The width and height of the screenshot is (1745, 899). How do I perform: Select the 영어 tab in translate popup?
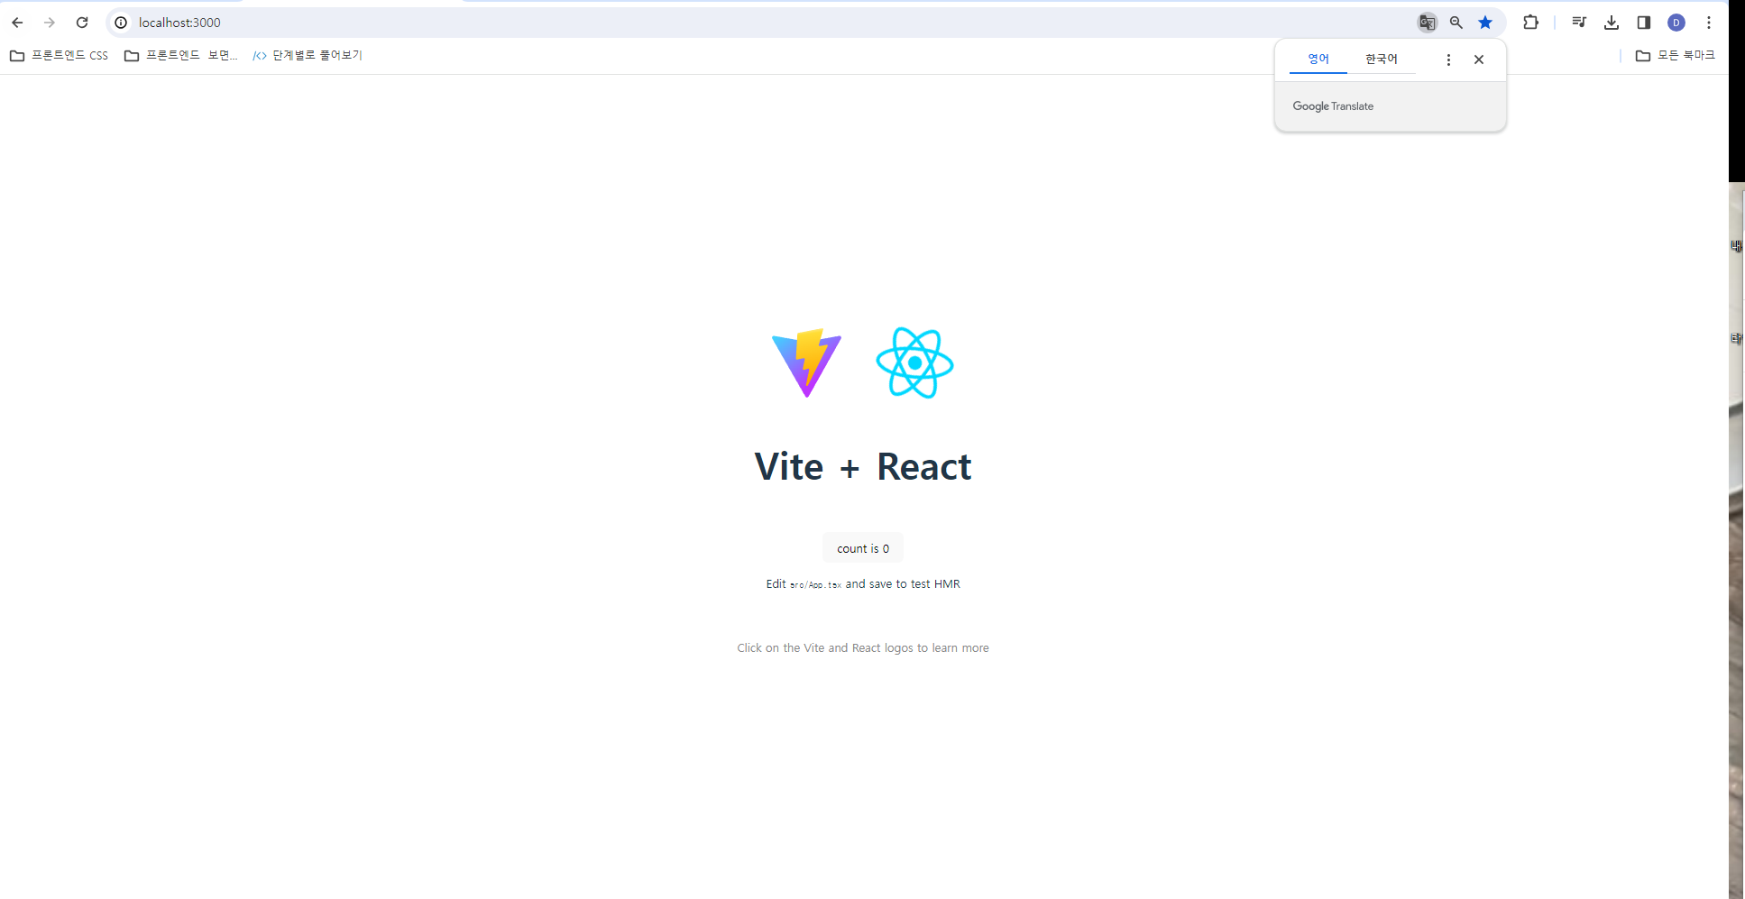[x=1318, y=60]
